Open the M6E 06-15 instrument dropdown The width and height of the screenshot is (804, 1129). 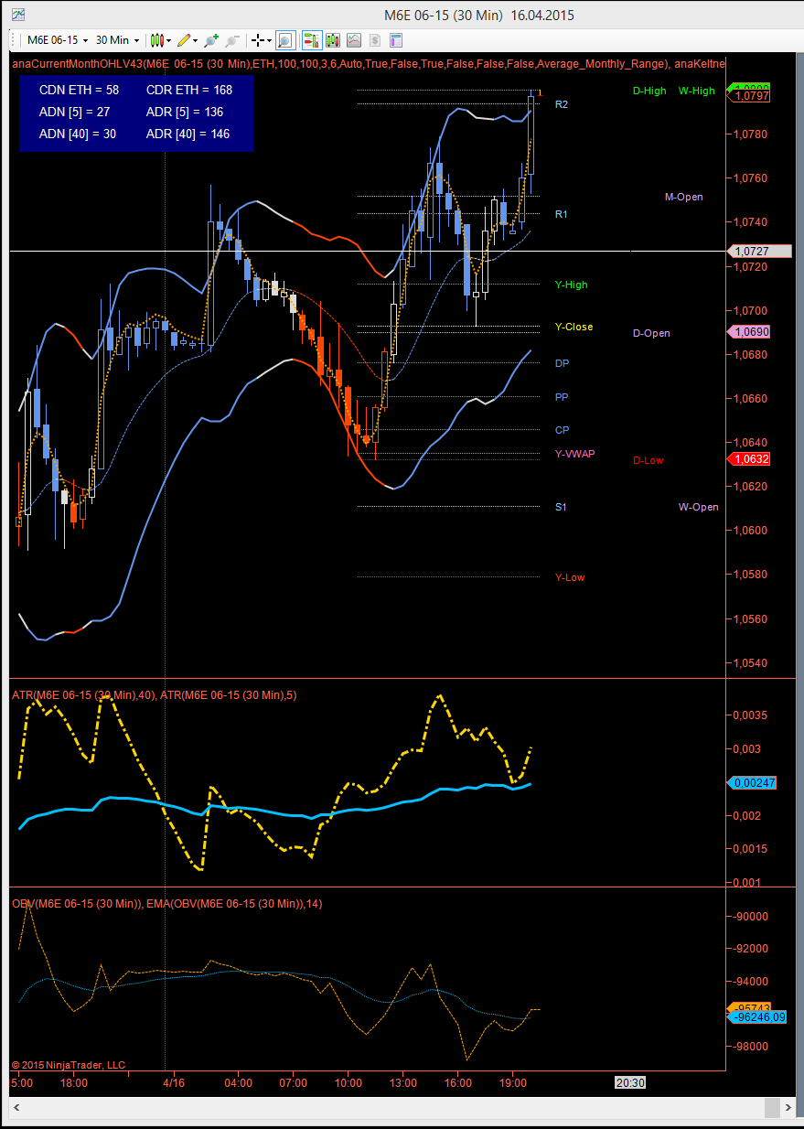point(57,40)
